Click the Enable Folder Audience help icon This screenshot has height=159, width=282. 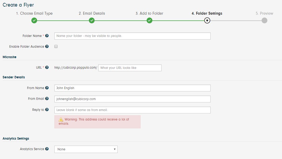coord(47,46)
